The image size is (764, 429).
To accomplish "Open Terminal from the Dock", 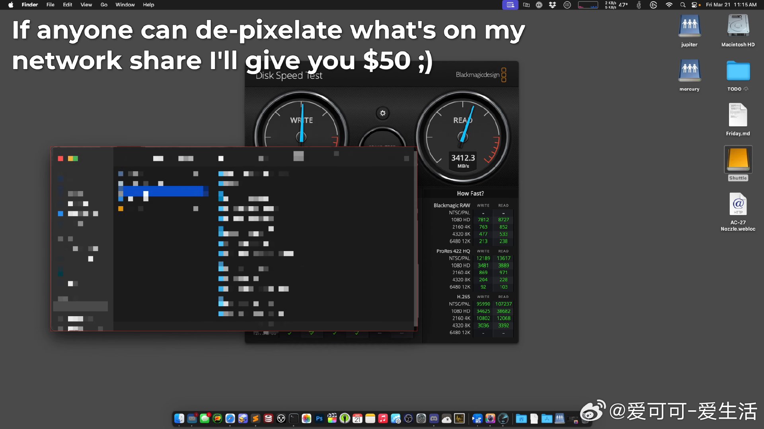I will pos(294,418).
